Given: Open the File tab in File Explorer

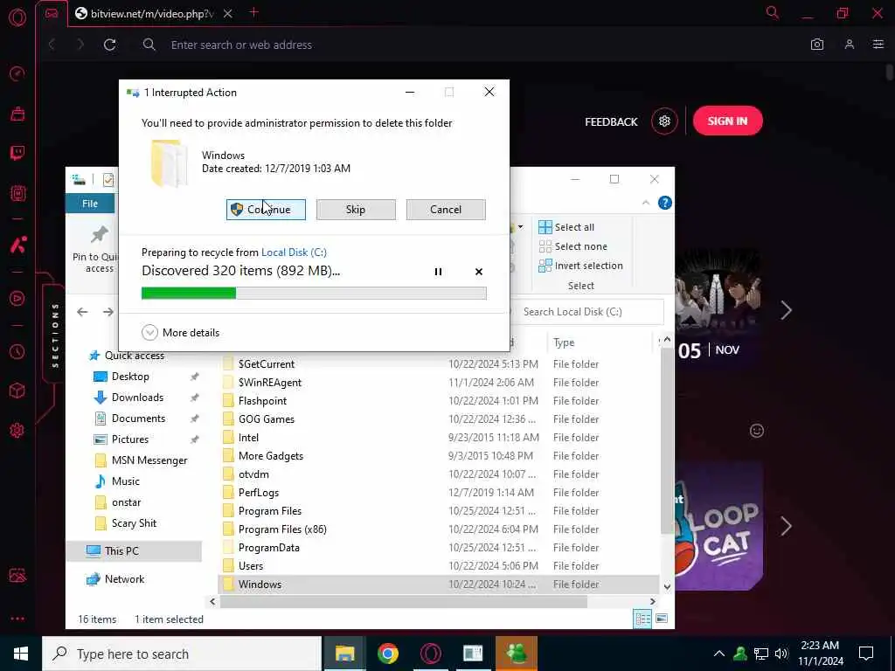Looking at the screenshot, I should click(90, 204).
